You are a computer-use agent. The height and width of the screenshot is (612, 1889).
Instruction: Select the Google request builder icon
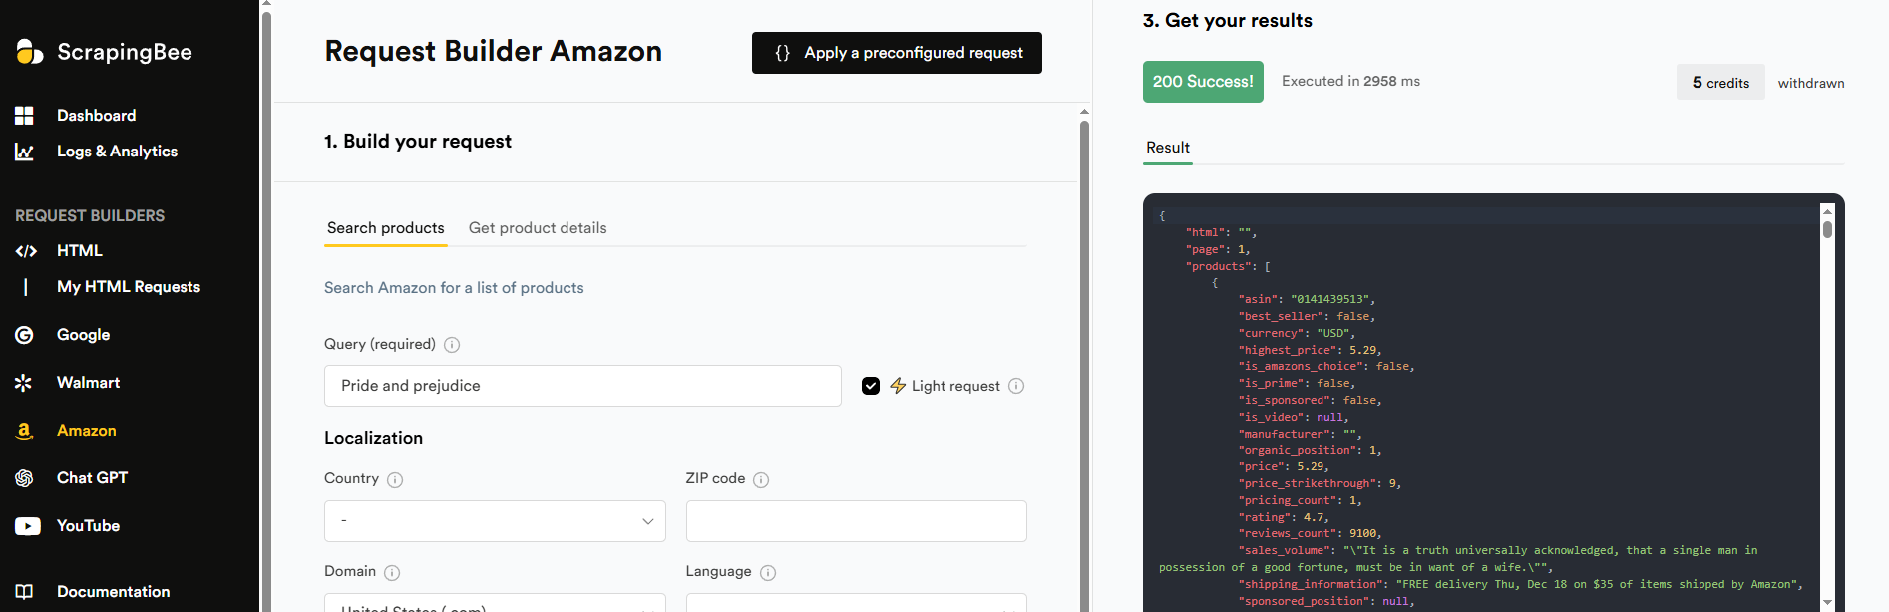click(x=25, y=335)
